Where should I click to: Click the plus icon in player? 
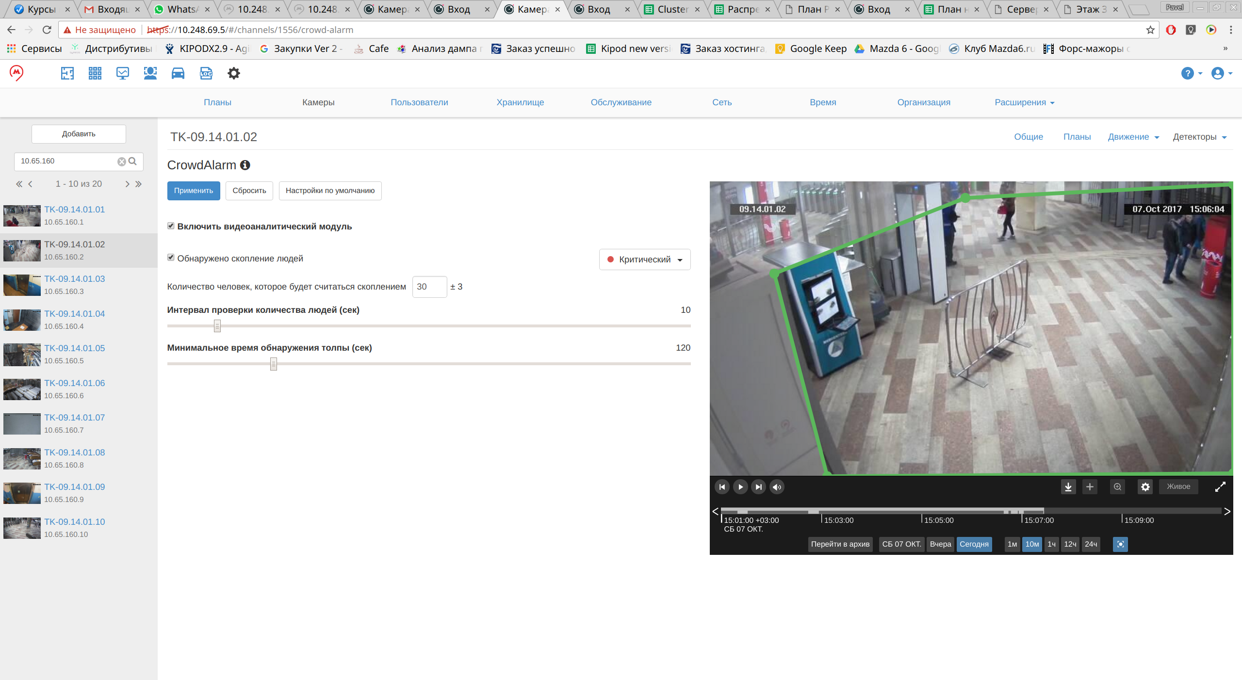point(1090,486)
